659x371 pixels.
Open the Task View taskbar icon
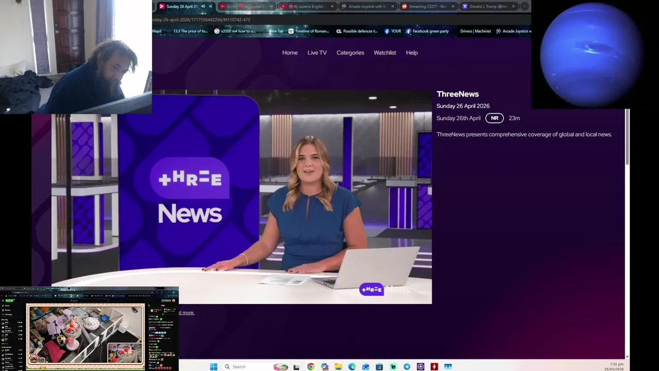pos(296,367)
